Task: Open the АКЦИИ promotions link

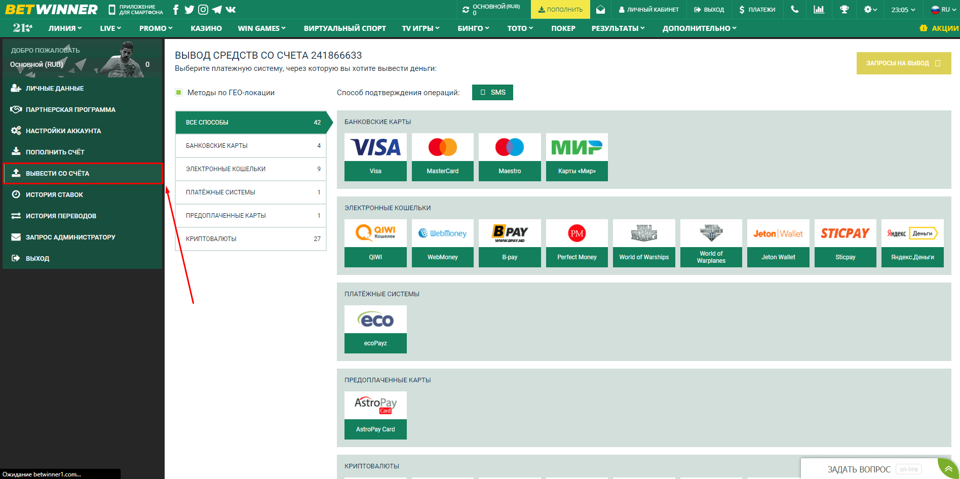Action: click(939, 28)
